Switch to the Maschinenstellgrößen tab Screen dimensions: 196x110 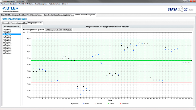tap(17, 15)
